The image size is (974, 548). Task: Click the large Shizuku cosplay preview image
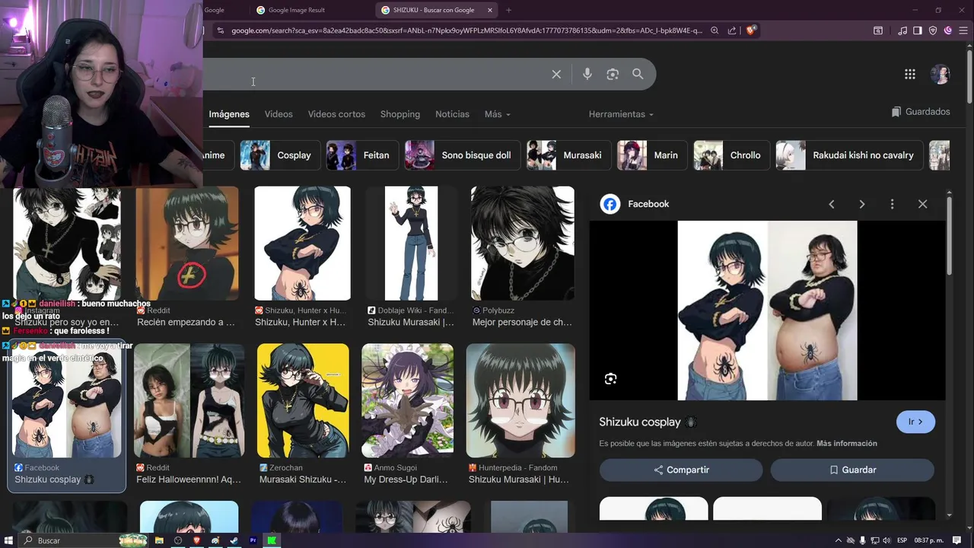pos(767,311)
